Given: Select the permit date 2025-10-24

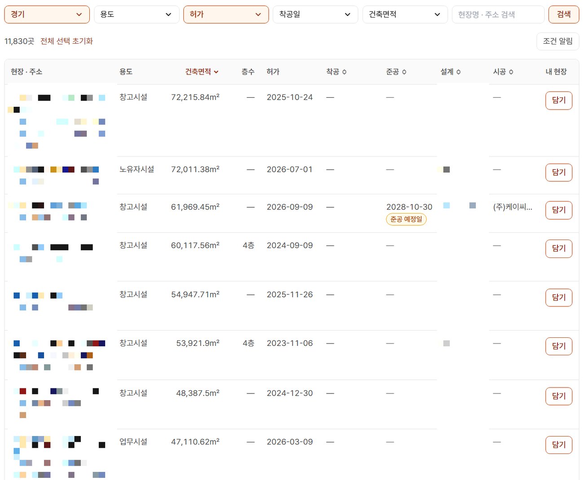Looking at the screenshot, I should coord(290,97).
